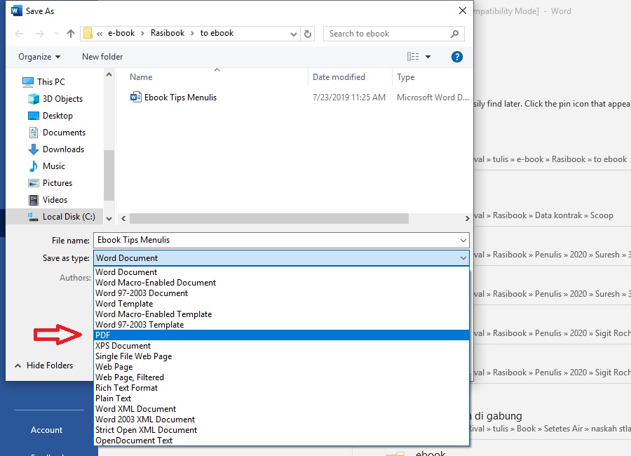Viewport: 631px width, 456px height.
Task: Click Rasibook in the address breadcrumb
Action: [168, 33]
